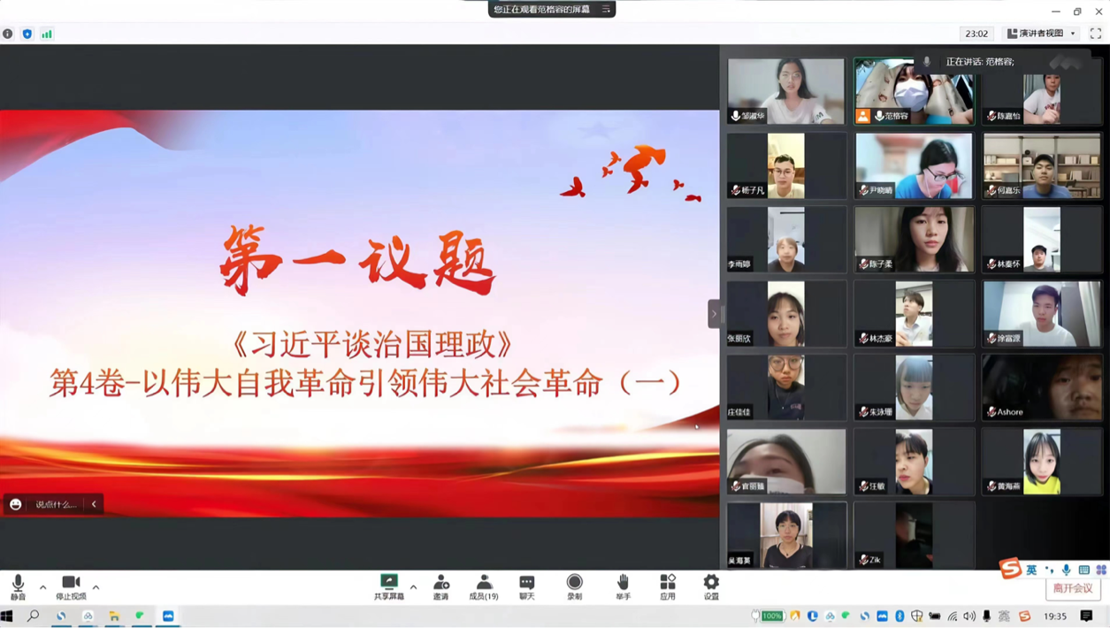Click the meeting info icon at top-left
Screen dimensions: 1110x628
[x=8, y=34]
